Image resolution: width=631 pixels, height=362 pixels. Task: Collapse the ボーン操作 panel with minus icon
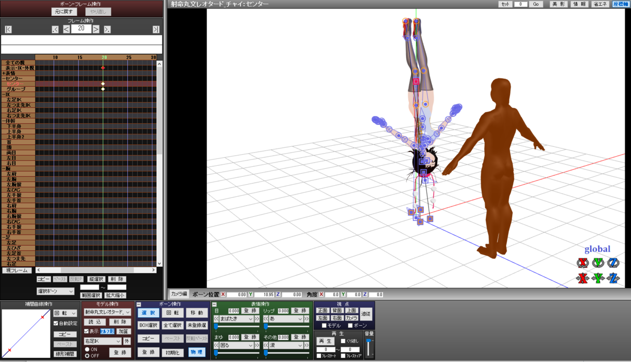pyautogui.click(x=139, y=304)
